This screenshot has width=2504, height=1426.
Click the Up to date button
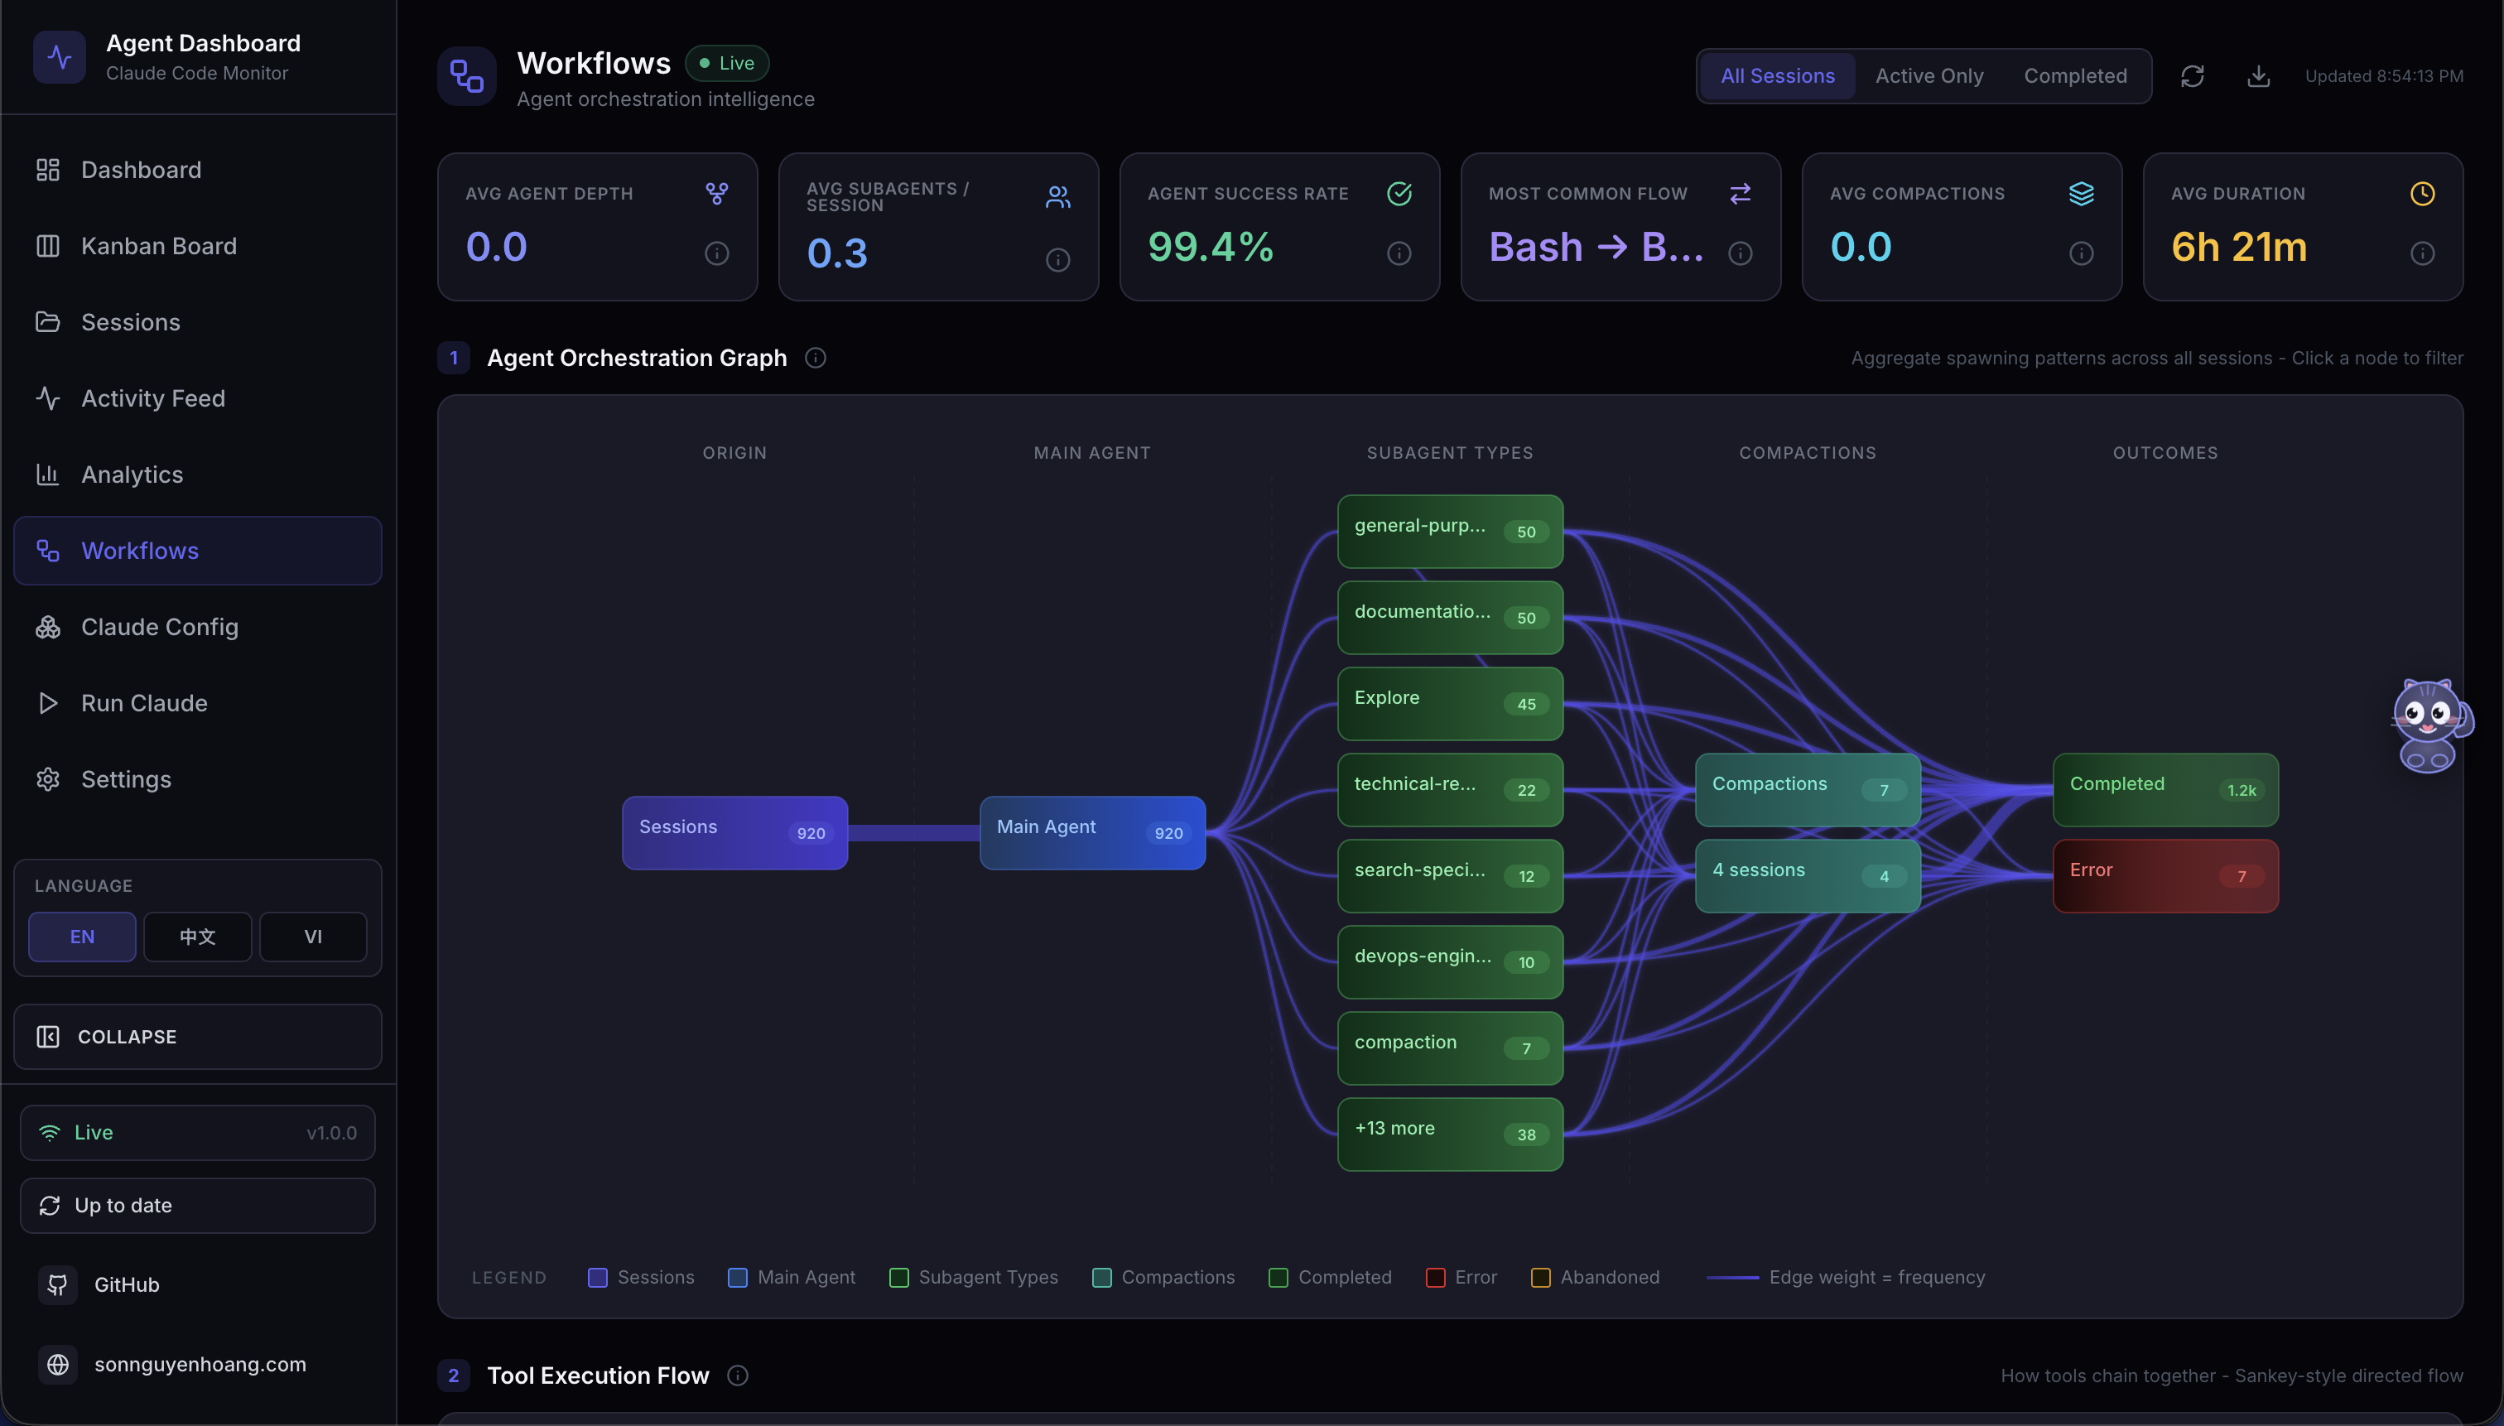point(198,1206)
